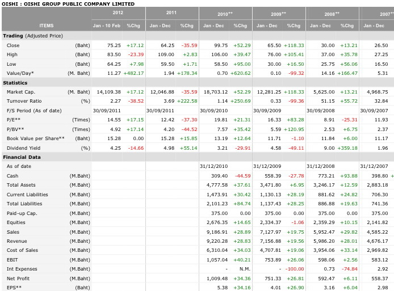This screenshot has width=394, height=291.
Task: Click the ITEMS header cell
Action: [x=47, y=26]
